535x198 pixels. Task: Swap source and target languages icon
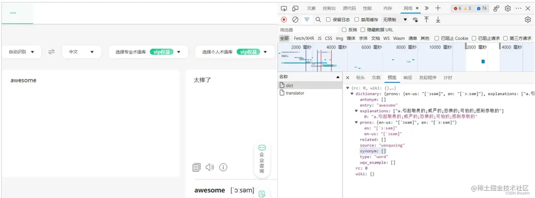click(52, 52)
